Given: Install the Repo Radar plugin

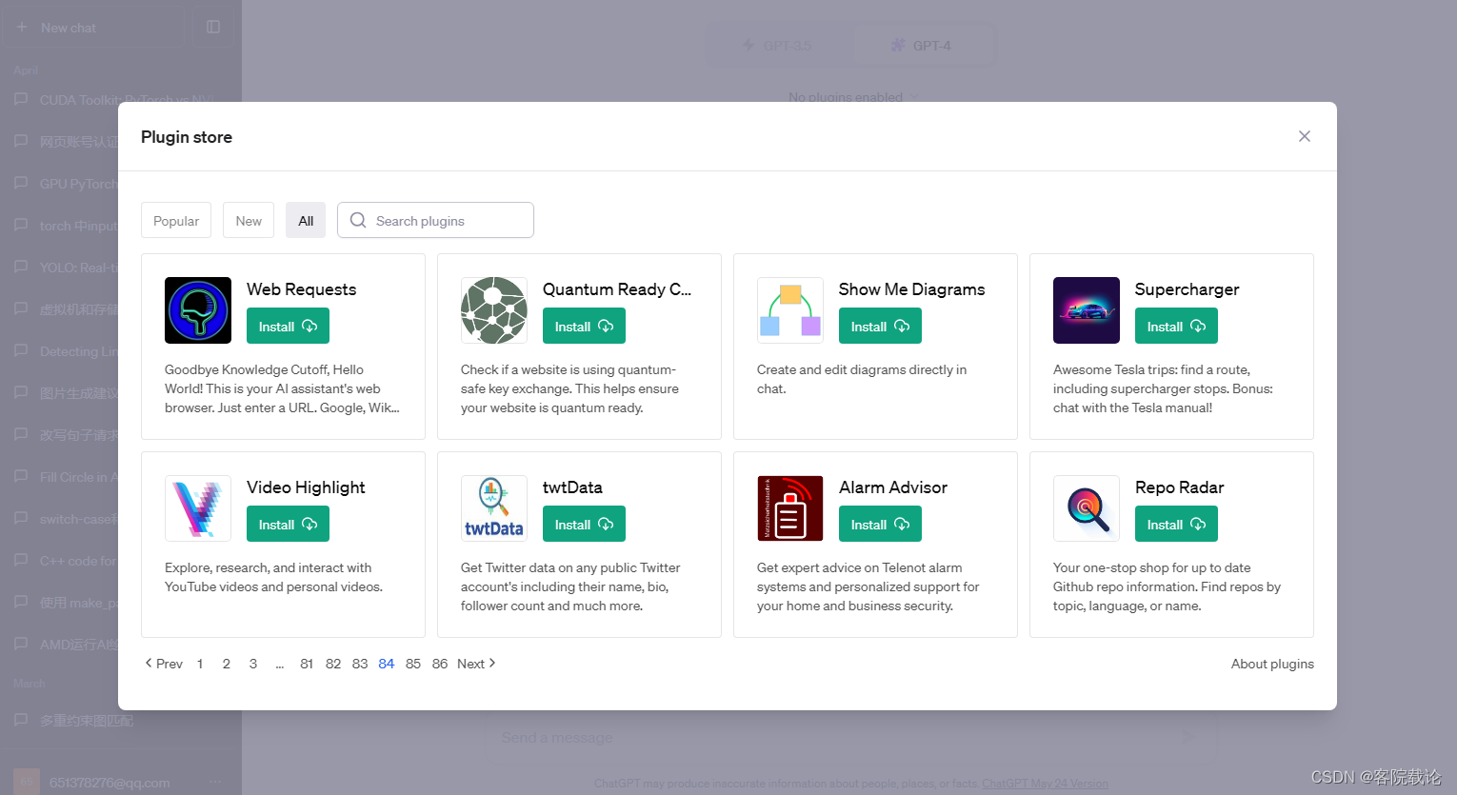Looking at the screenshot, I should click(1176, 524).
